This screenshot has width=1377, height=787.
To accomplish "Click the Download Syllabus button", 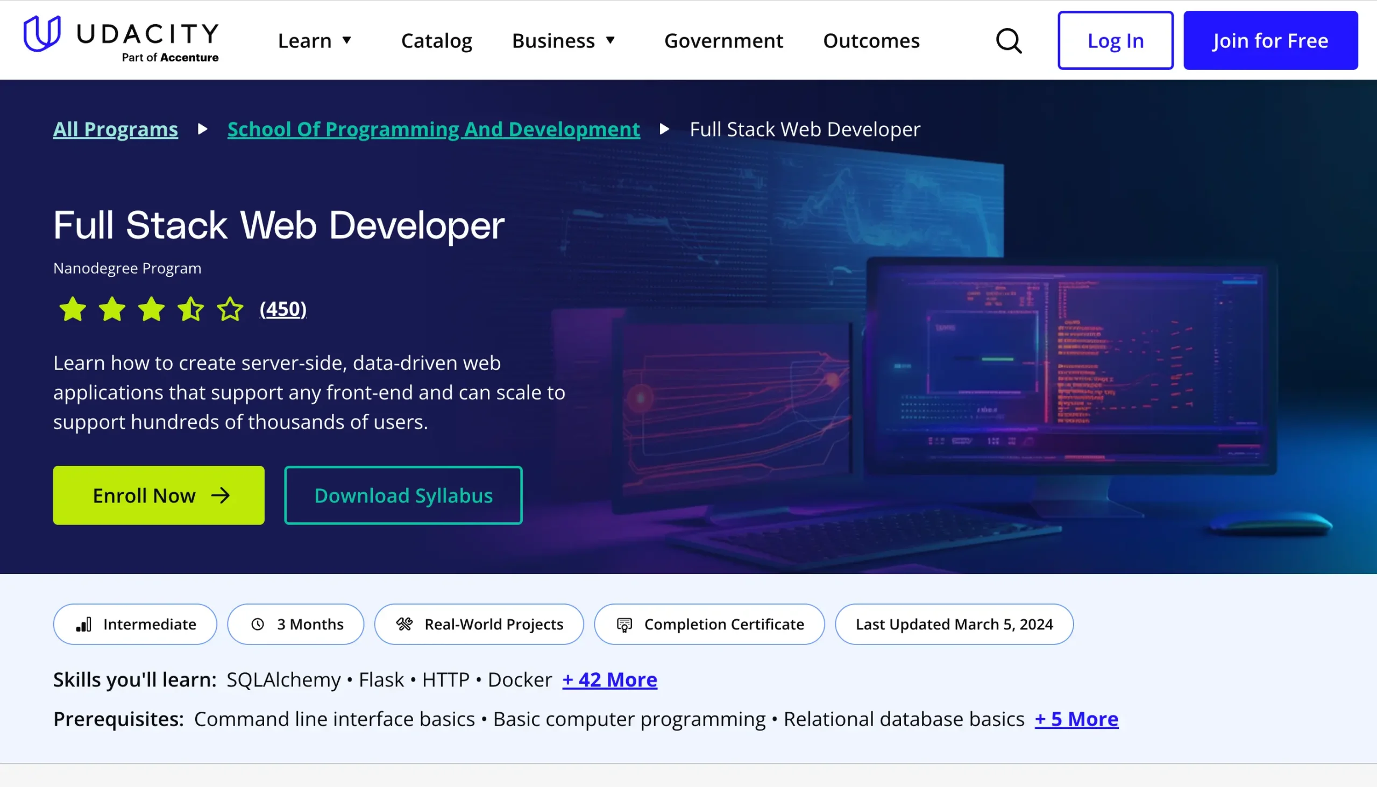I will pos(403,495).
